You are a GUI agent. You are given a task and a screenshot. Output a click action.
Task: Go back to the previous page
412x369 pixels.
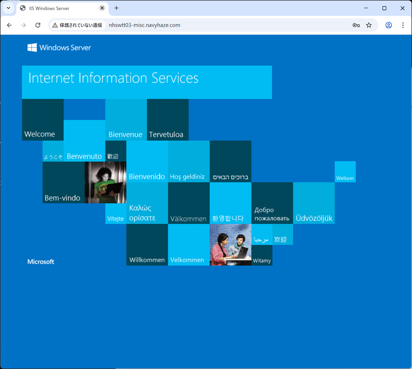click(9, 25)
